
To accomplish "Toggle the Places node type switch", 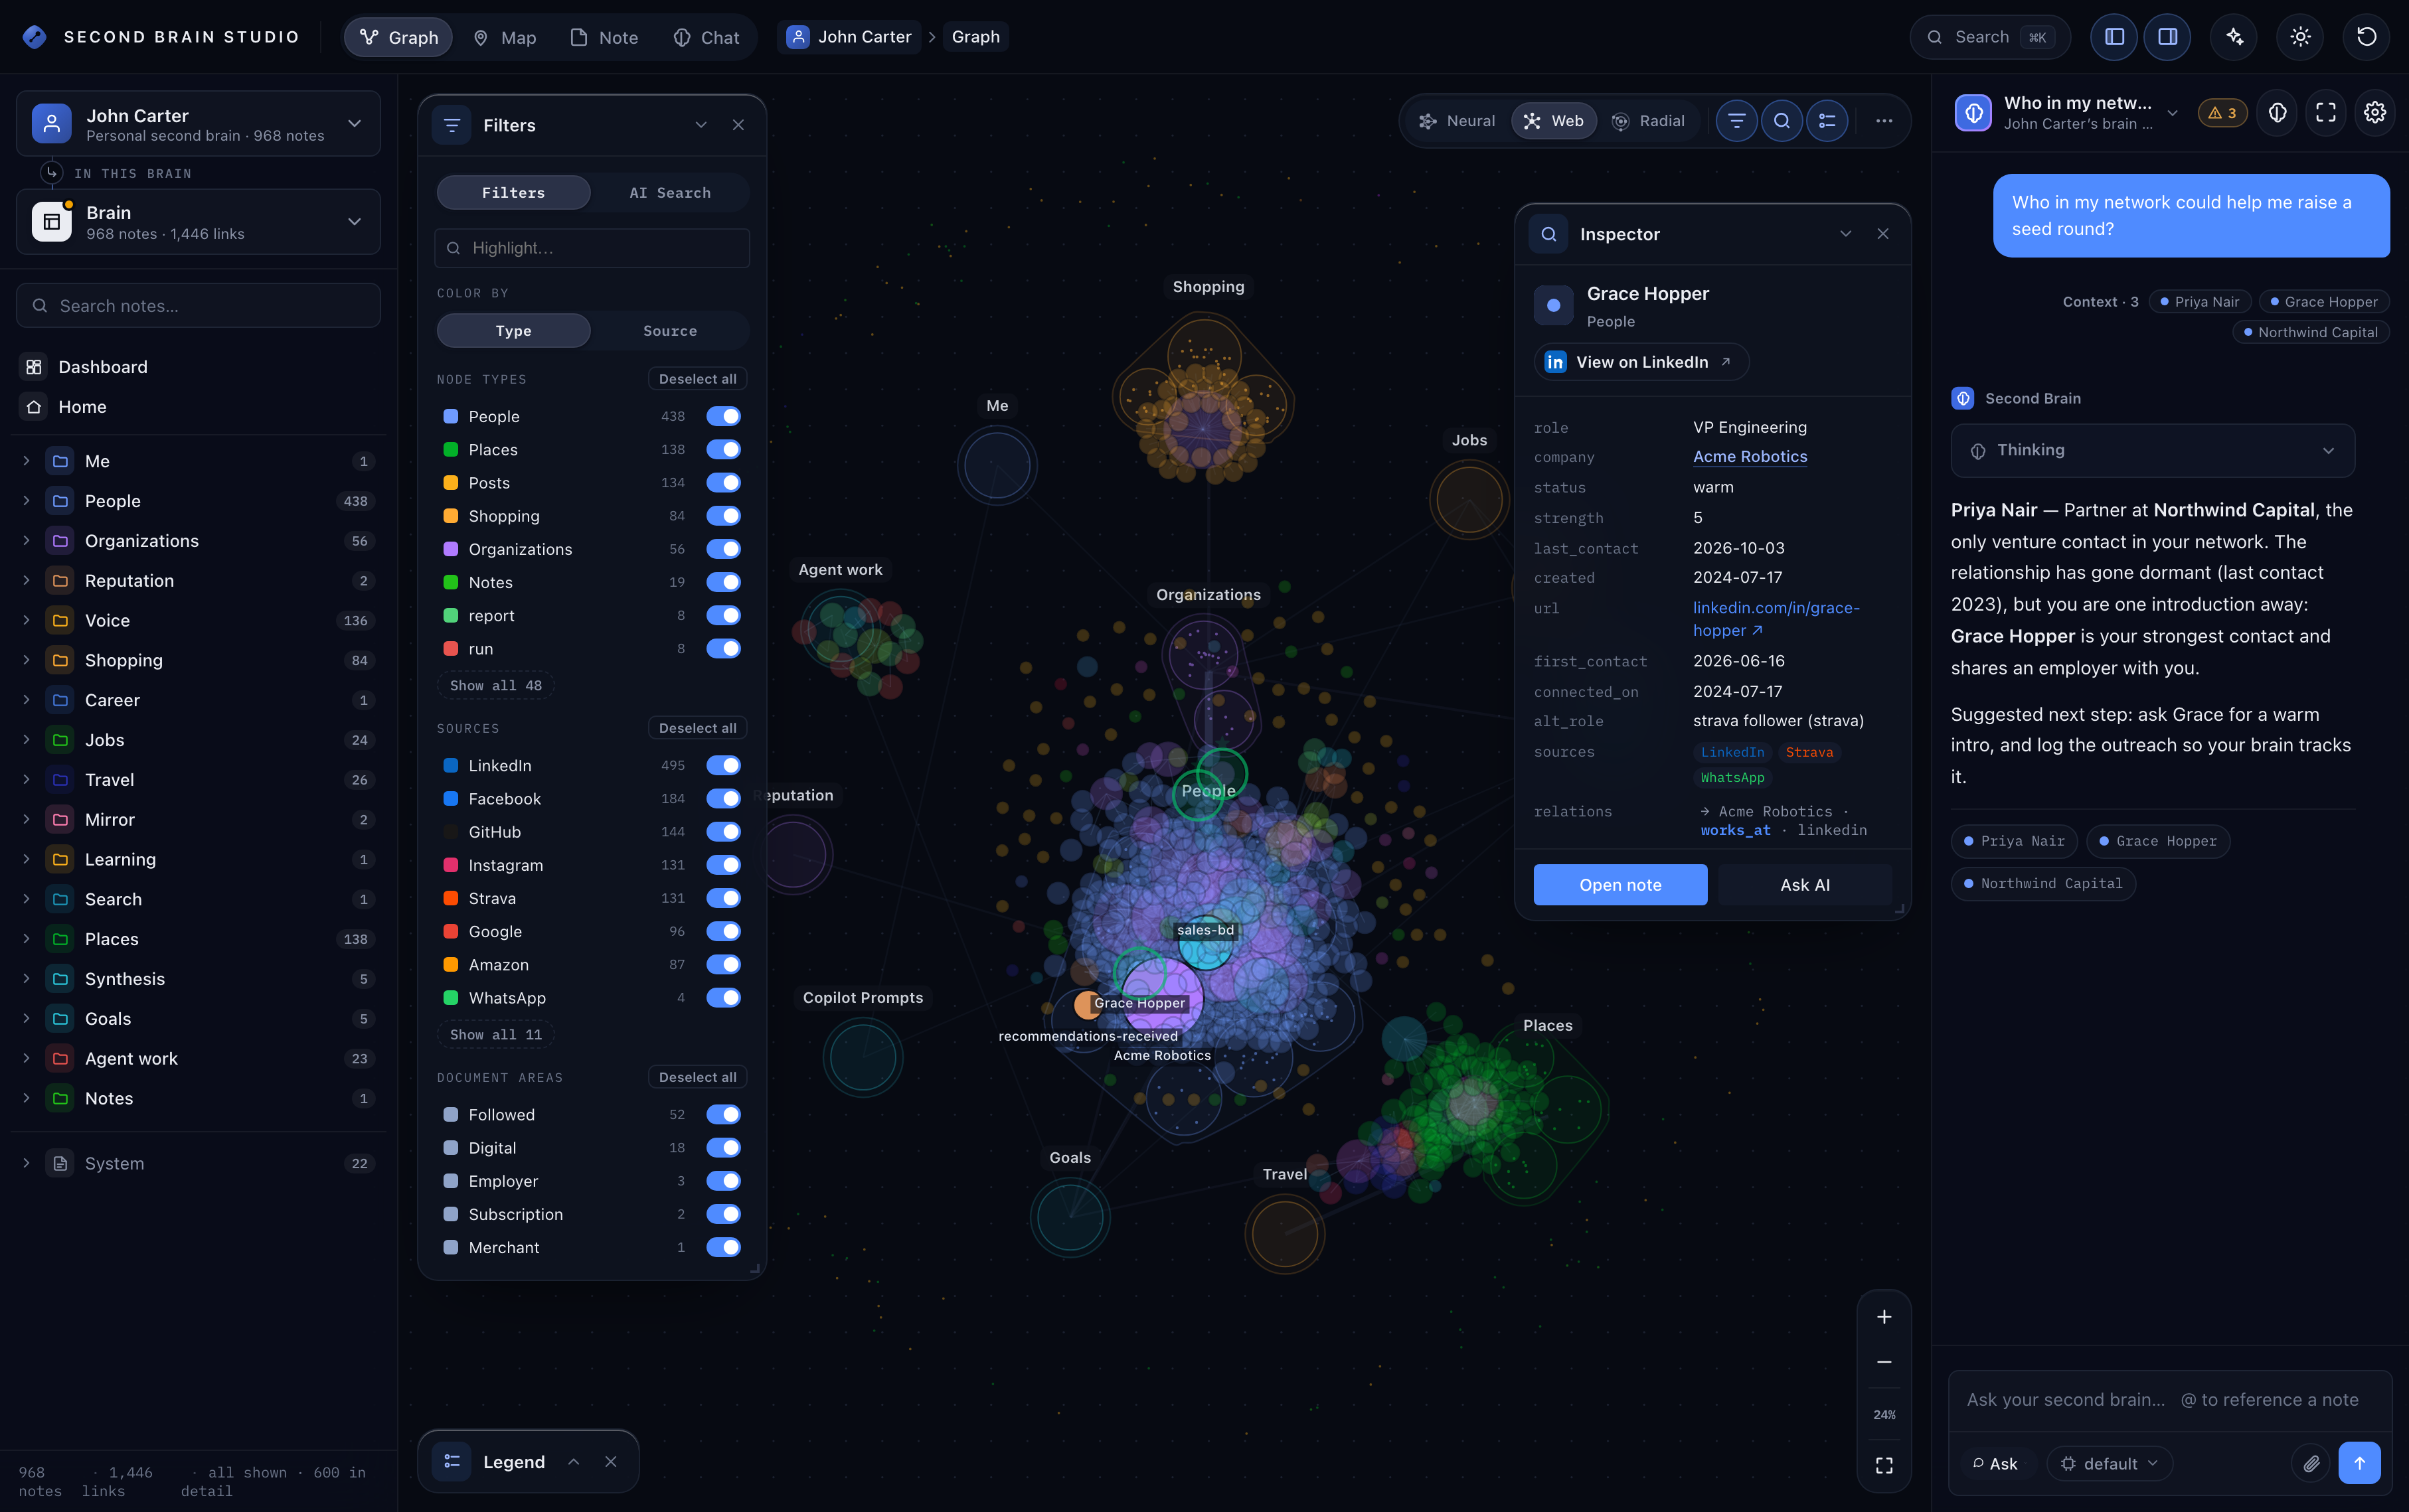I will click(x=723, y=449).
